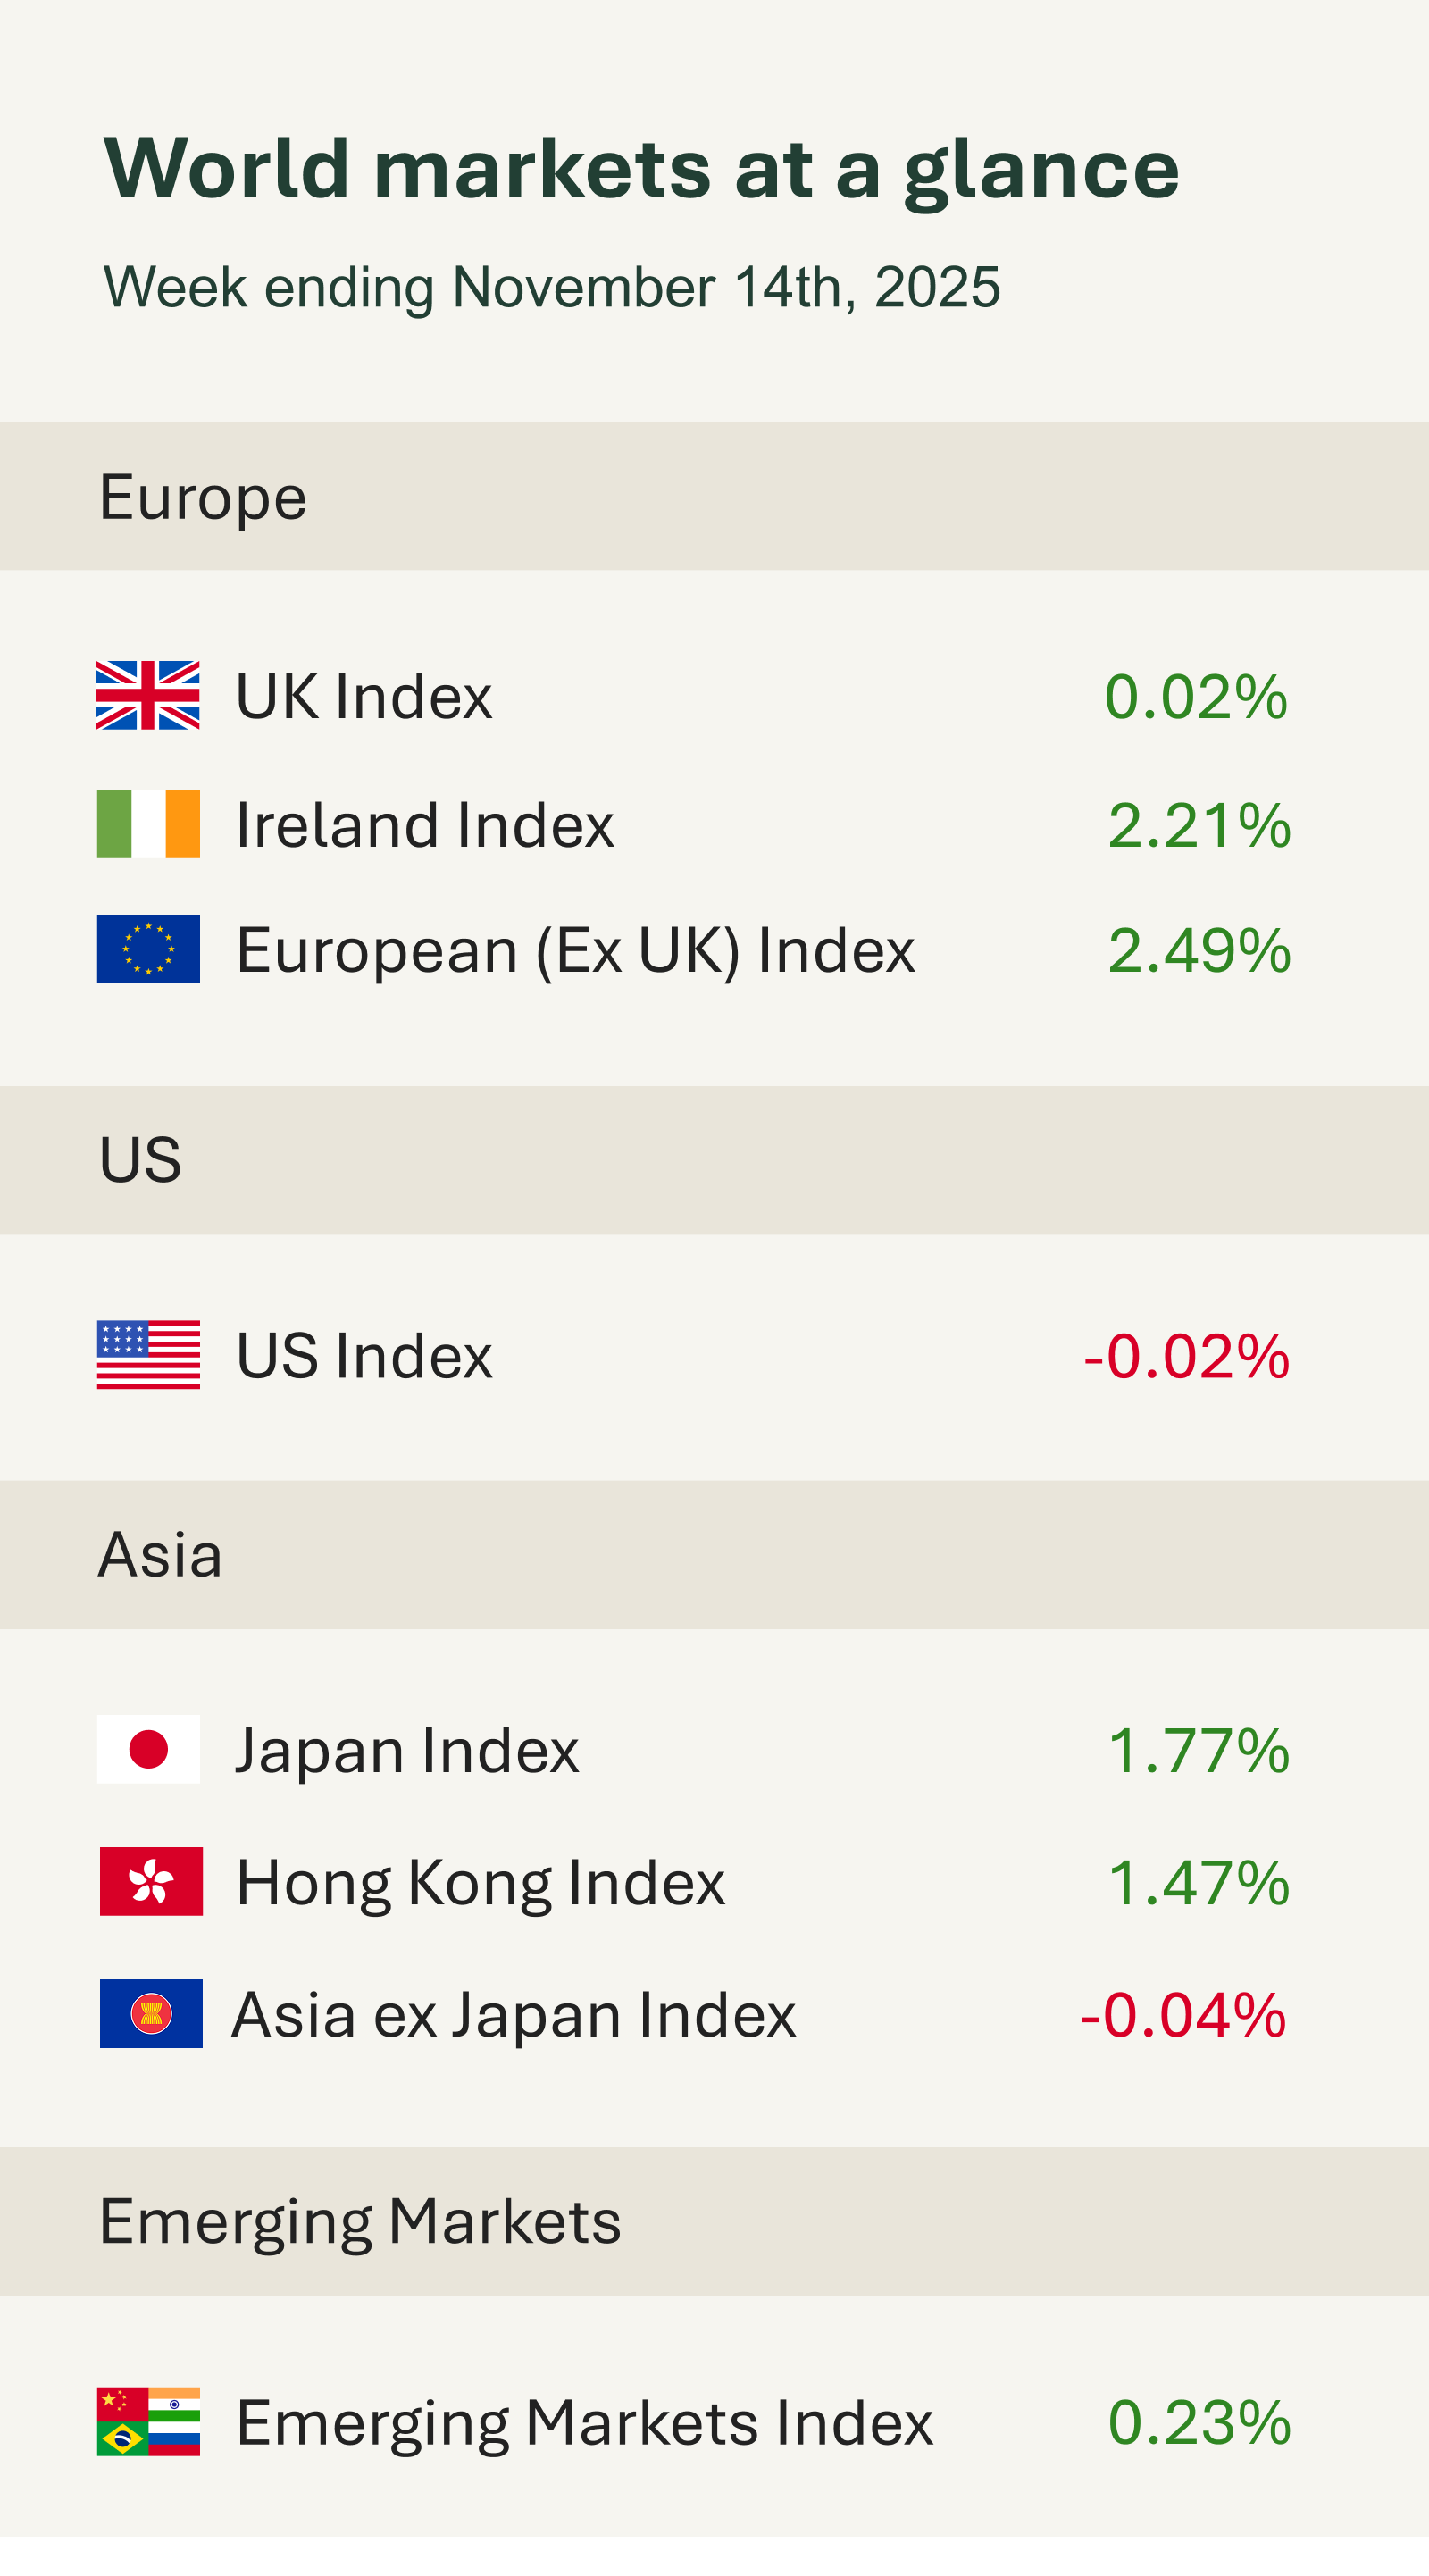
Task: Click the Asia ex Japan emblem icon
Action: (x=151, y=2013)
